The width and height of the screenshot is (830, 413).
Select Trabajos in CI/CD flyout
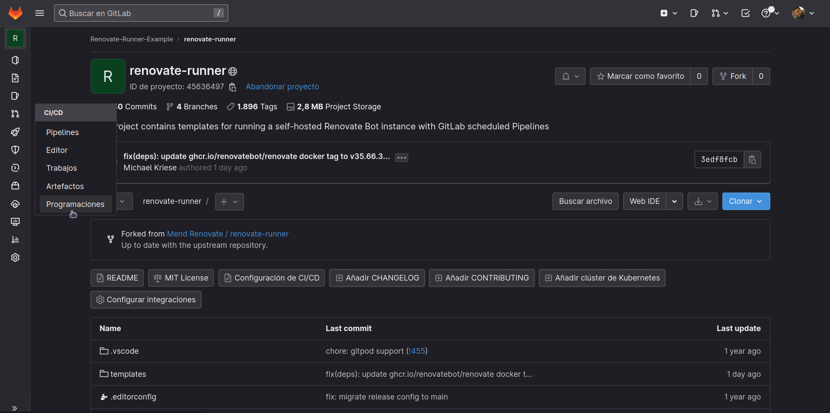click(x=75, y=168)
